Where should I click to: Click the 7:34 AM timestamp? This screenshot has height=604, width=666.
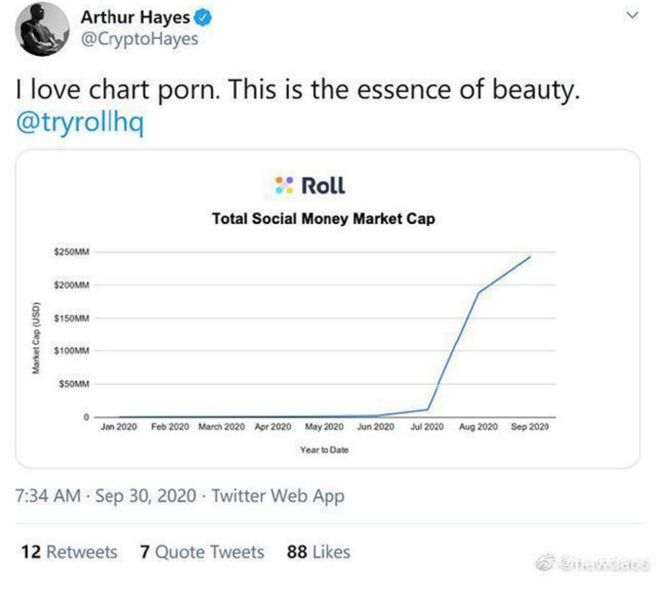pos(48,495)
